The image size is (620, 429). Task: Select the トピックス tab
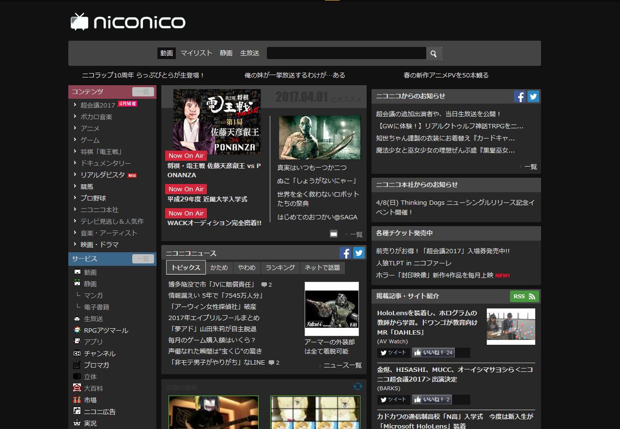click(x=186, y=267)
